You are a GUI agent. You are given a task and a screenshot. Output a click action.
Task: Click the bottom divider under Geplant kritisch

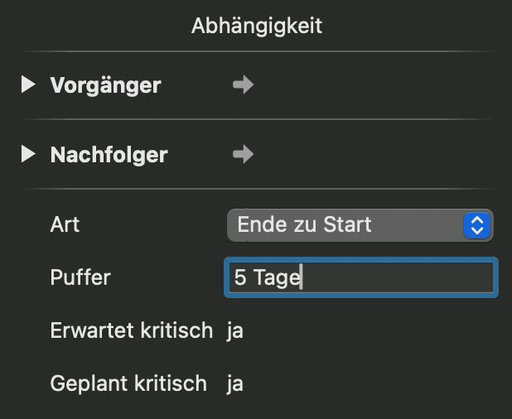point(256,413)
